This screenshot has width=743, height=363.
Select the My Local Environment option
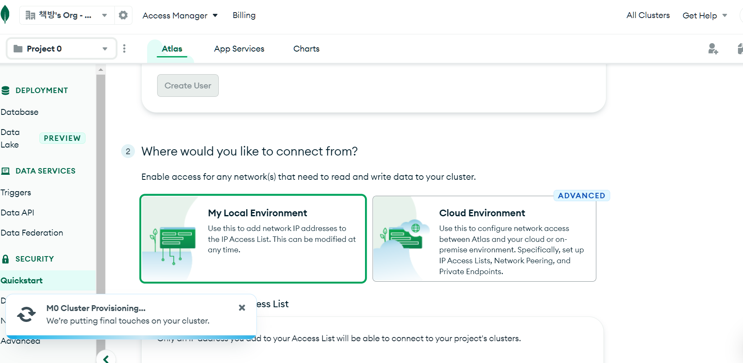tap(253, 239)
